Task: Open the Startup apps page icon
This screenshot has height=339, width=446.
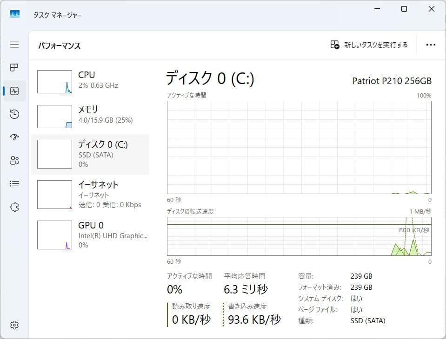Action: click(14, 137)
